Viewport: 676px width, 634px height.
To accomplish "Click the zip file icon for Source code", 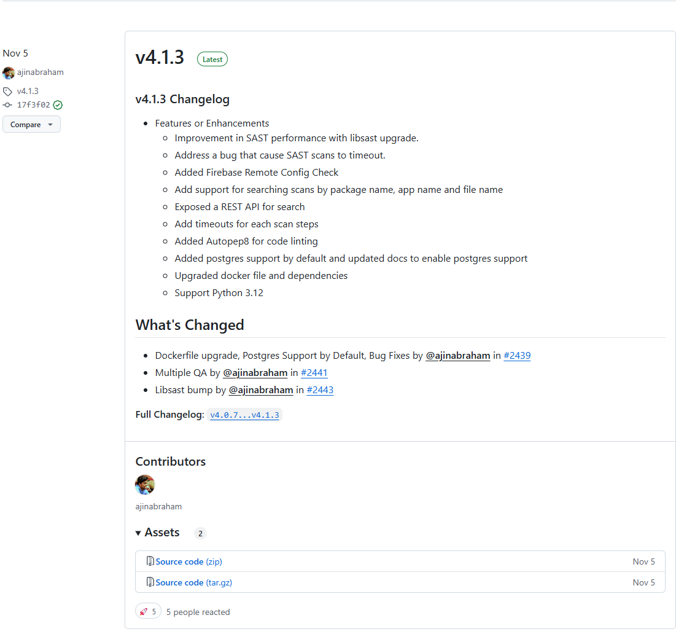I will (150, 561).
